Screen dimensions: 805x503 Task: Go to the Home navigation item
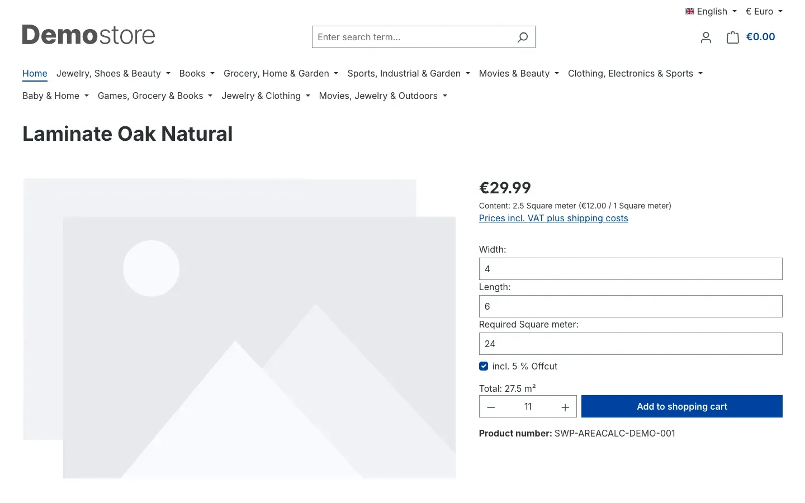pos(35,73)
